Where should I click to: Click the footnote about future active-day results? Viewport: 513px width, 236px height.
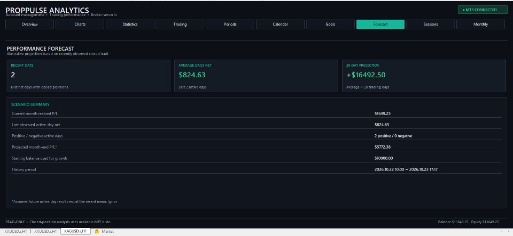65,201
